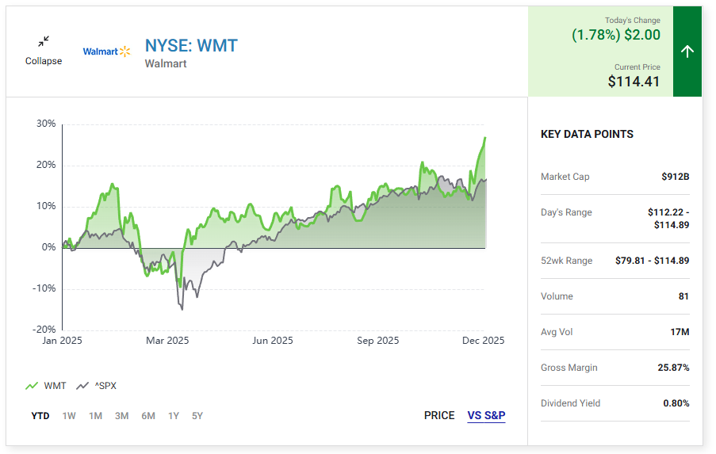Click the 52wk Range value $79.81 - $114.89

(x=652, y=261)
